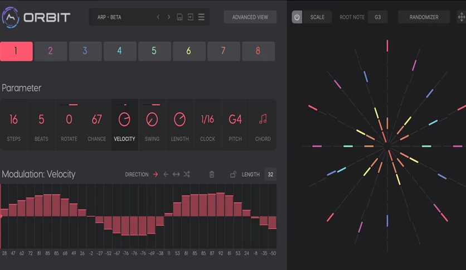The height and width of the screenshot is (270, 466).
Task: Click the DIRECTION label
Action: (137, 174)
